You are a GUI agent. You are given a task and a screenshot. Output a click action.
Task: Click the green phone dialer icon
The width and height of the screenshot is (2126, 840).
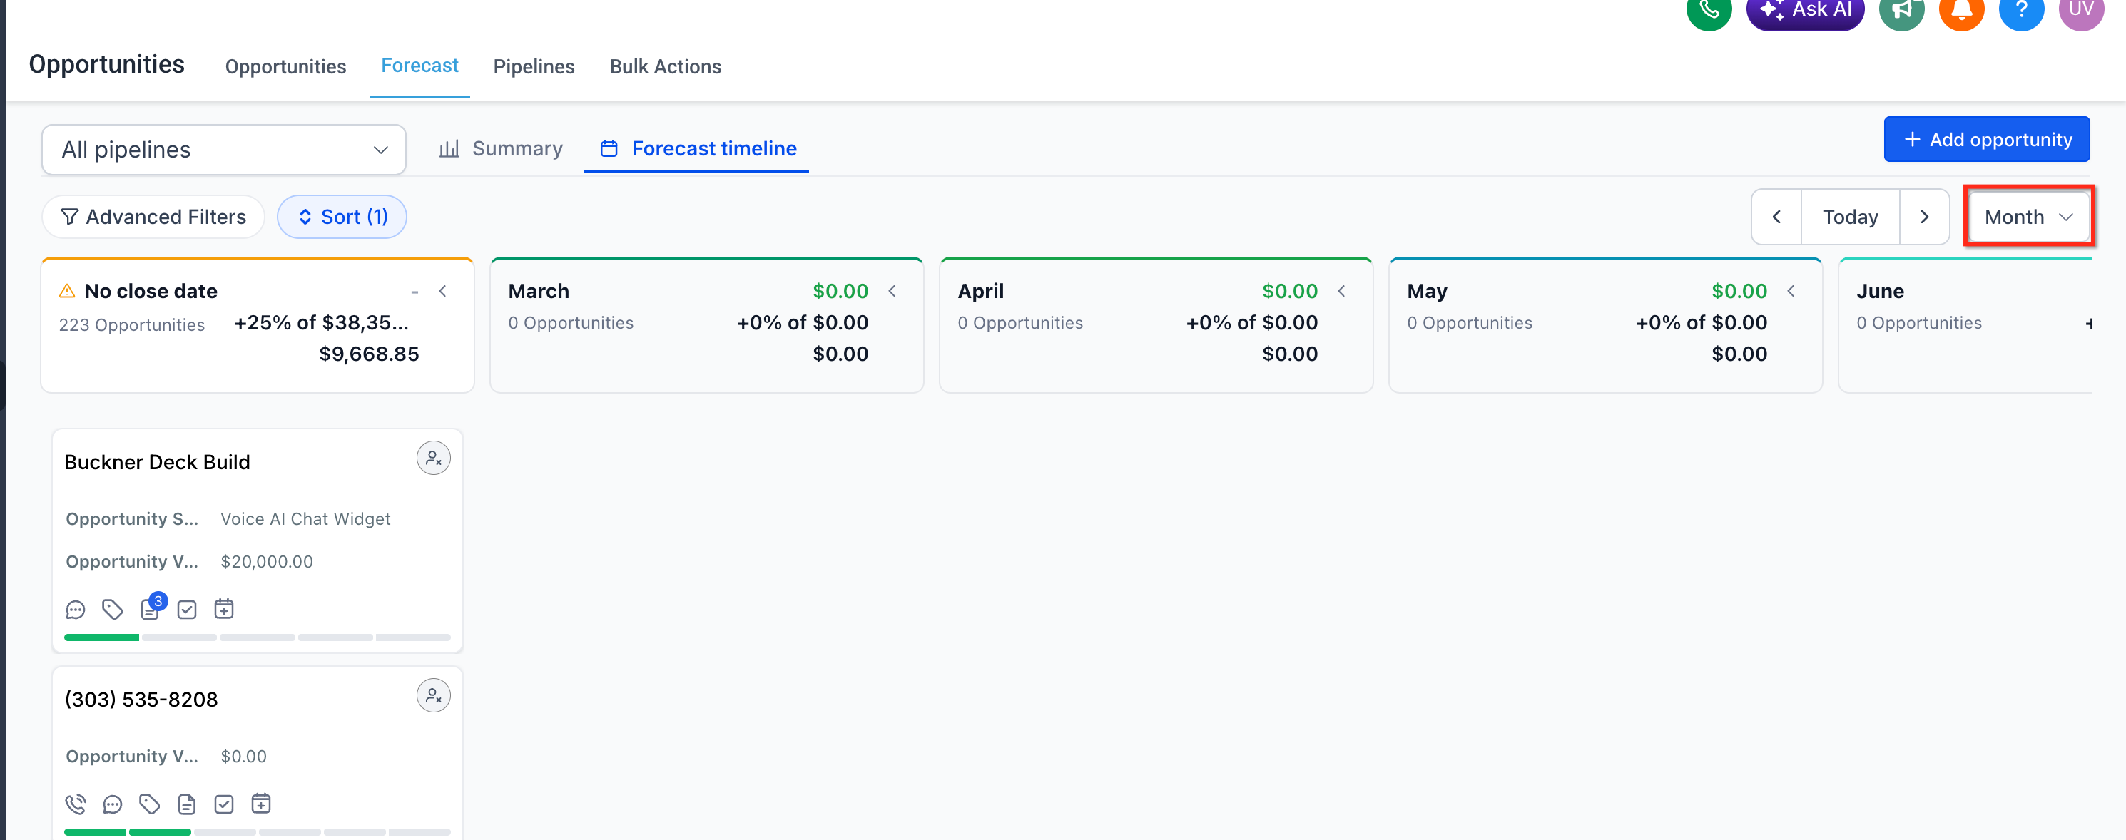[1709, 11]
